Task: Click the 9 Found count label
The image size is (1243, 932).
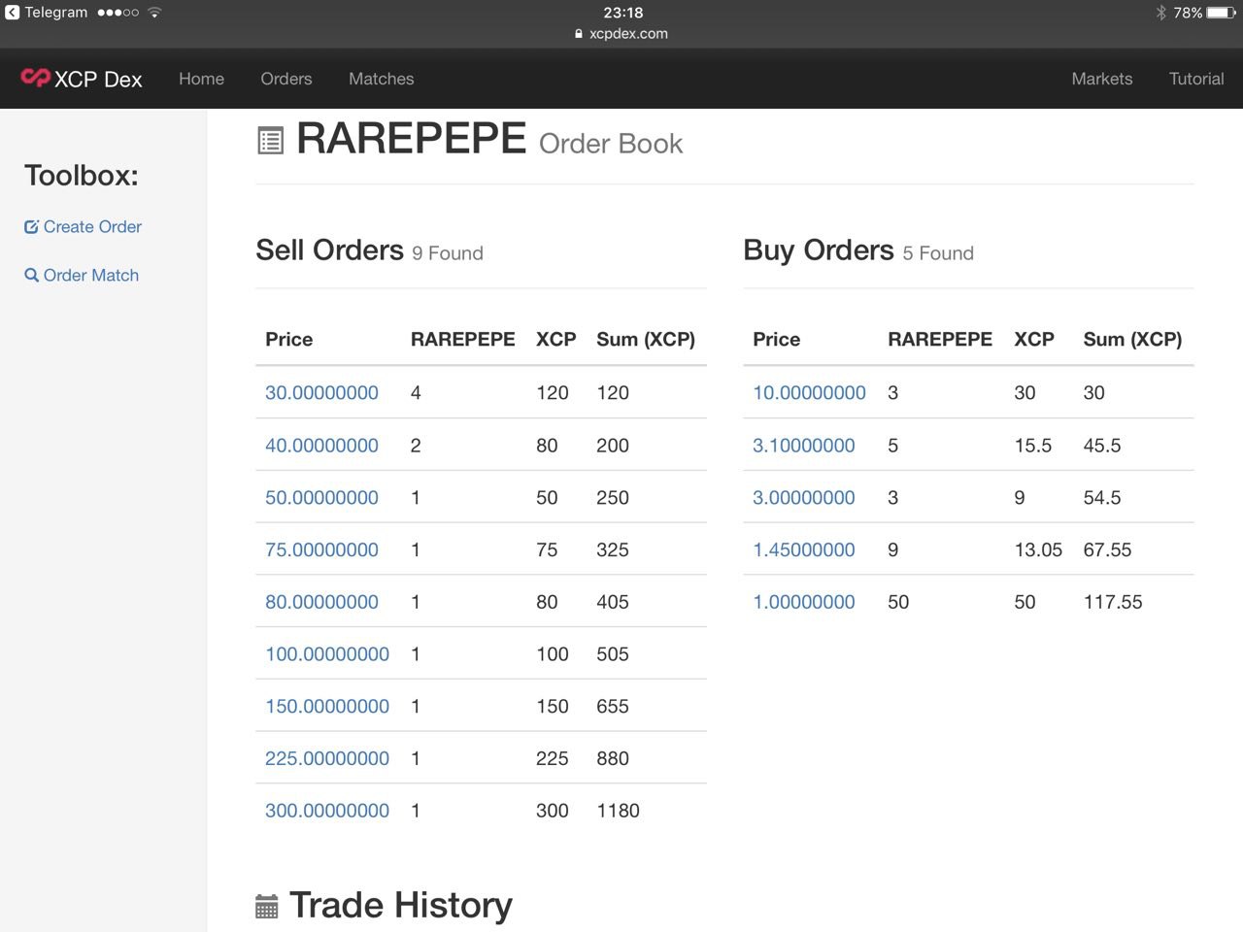Action: [x=448, y=253]
